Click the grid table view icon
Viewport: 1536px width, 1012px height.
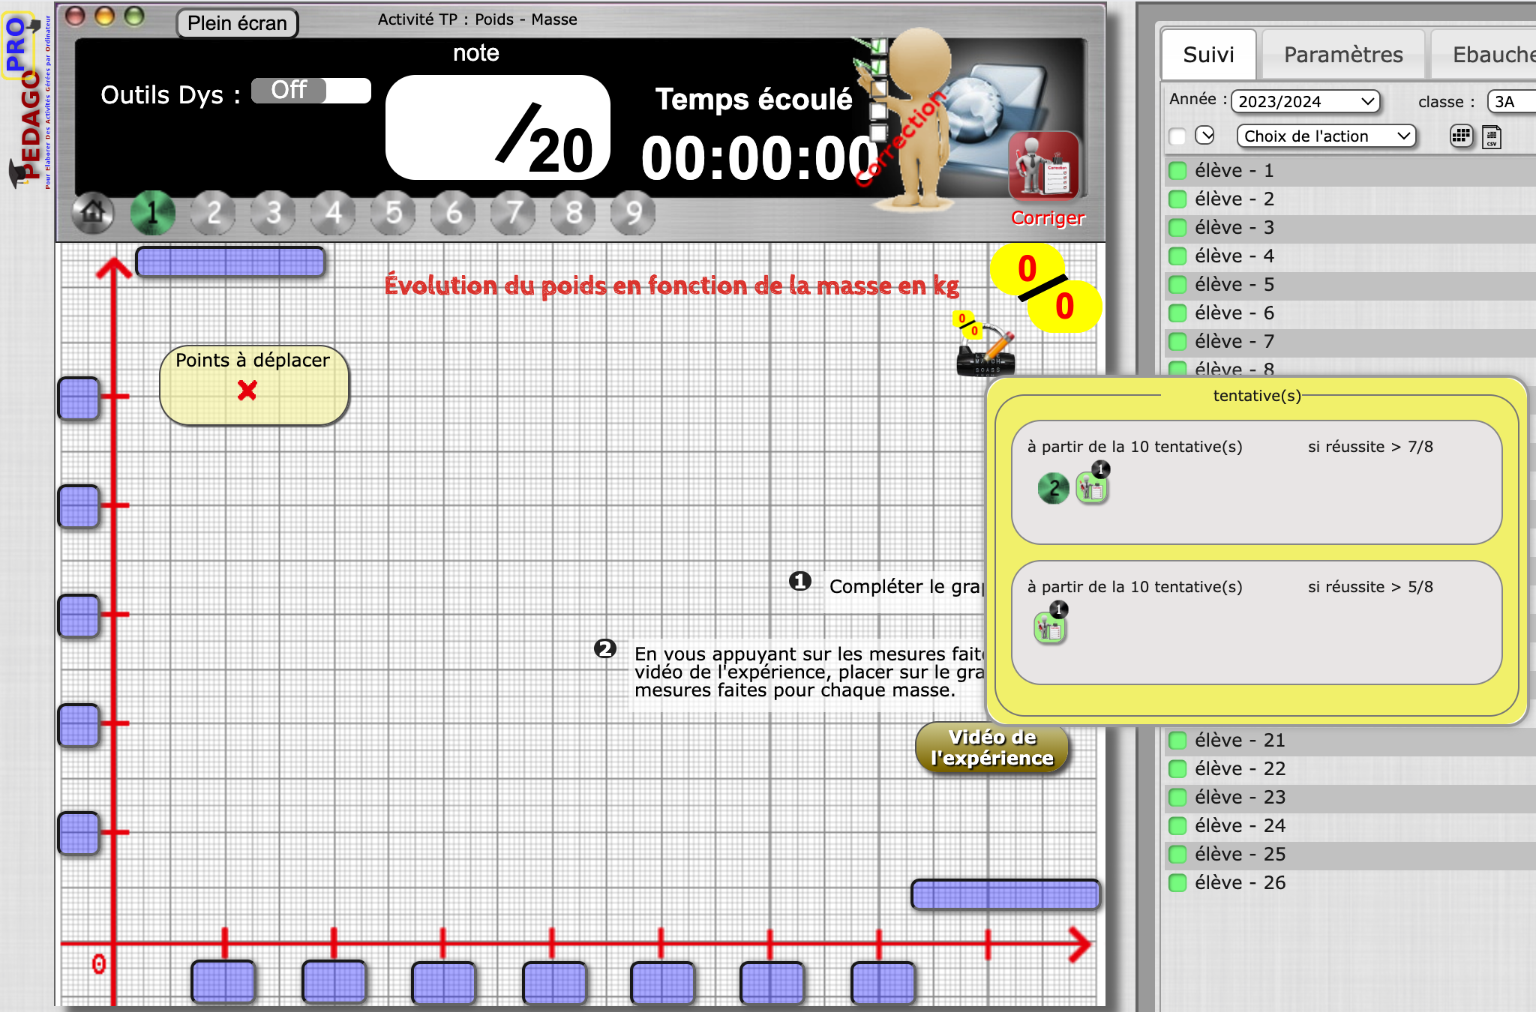point(1460,136)
